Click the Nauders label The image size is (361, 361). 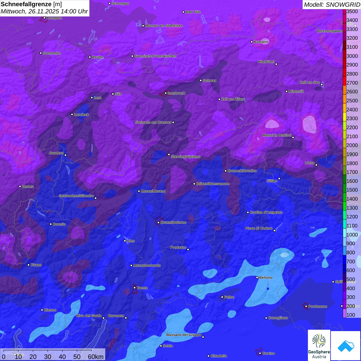click(x=56, y=153)
